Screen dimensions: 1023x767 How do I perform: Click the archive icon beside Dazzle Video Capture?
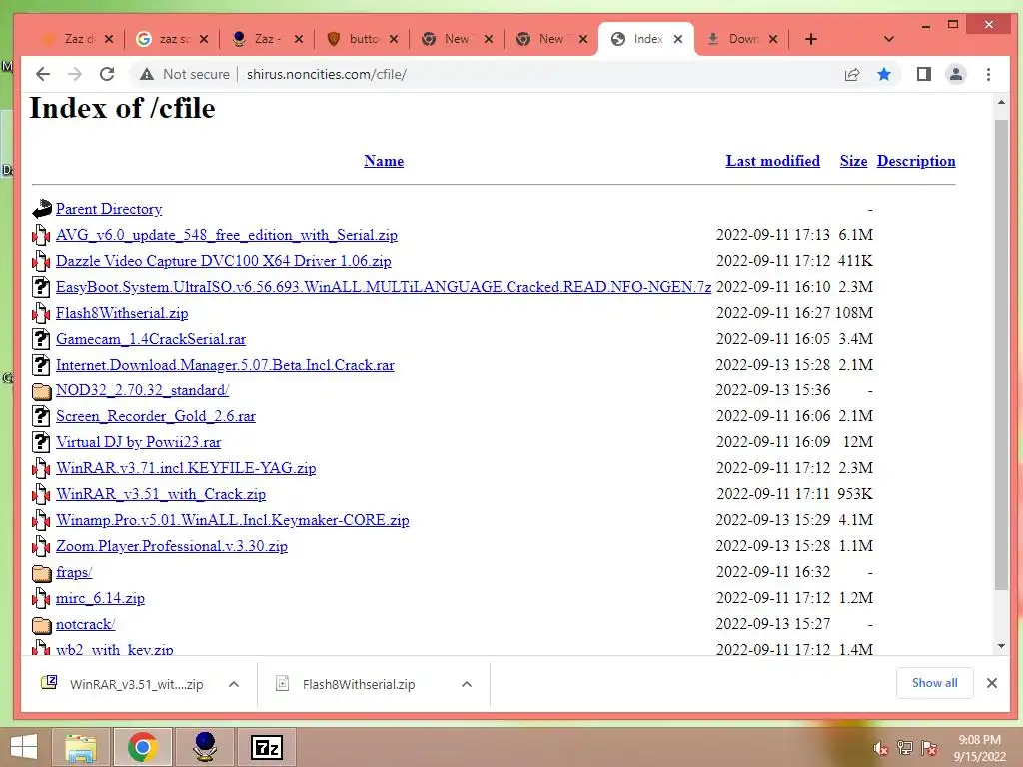tap(41, 261)
